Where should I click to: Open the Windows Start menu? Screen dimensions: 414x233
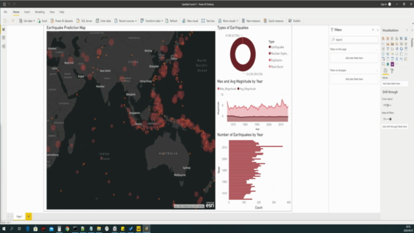tap(4, 228)
